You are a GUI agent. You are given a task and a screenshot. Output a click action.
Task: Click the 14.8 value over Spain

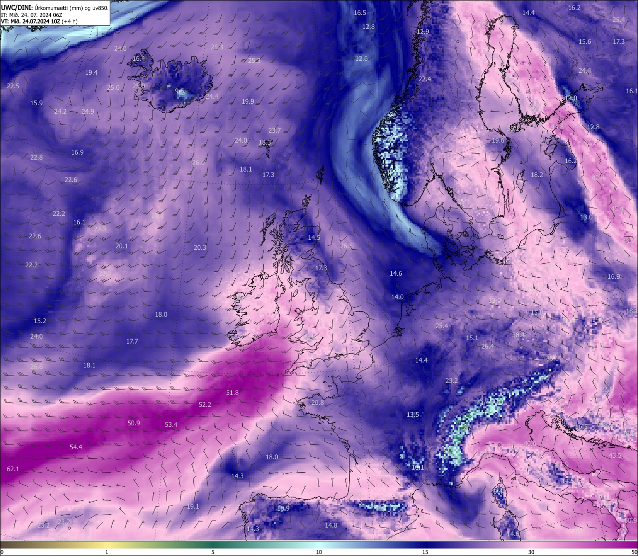tap(331, 526)
